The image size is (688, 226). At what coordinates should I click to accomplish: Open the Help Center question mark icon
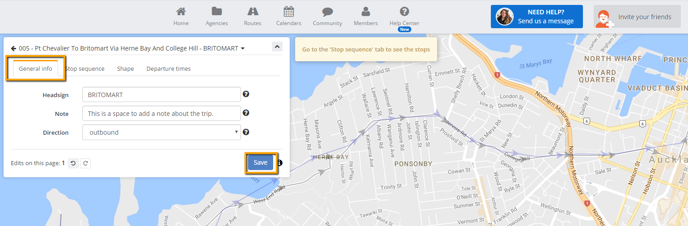pos(405,11)
